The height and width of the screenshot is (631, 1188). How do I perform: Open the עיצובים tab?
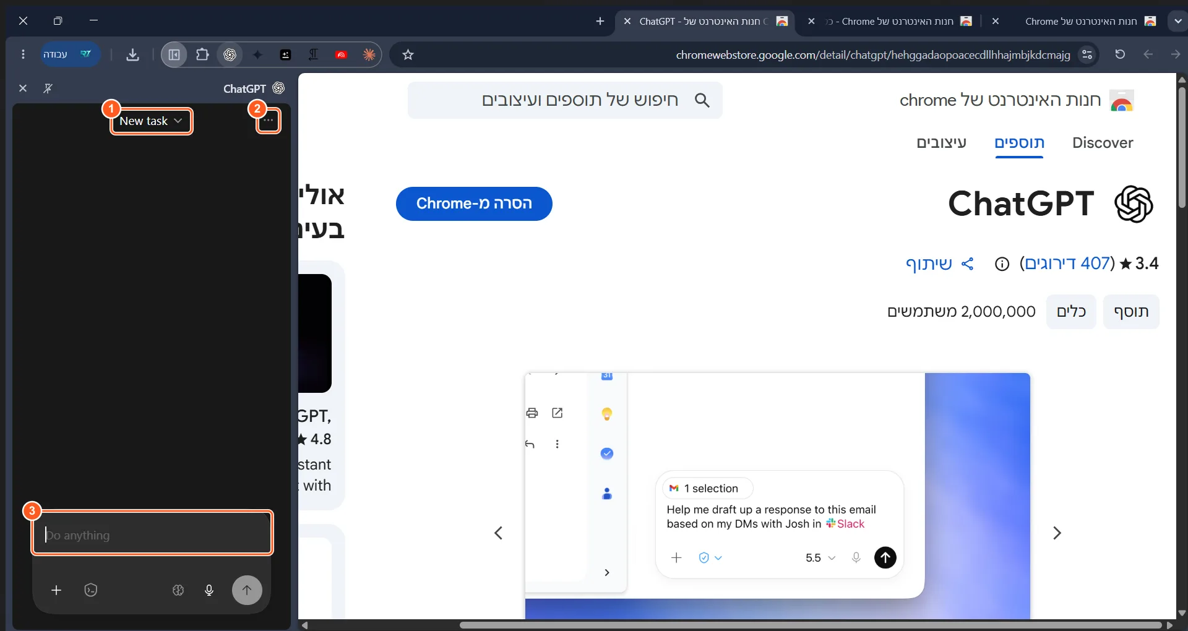click(942, 143)
